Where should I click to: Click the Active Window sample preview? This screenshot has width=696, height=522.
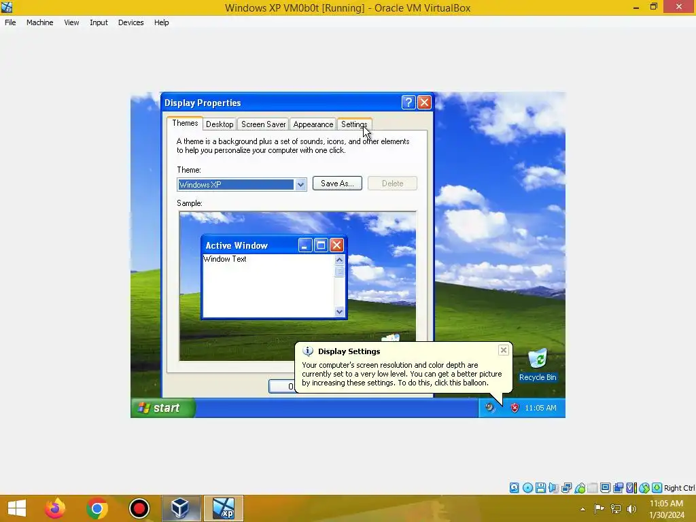click(274, 277)
